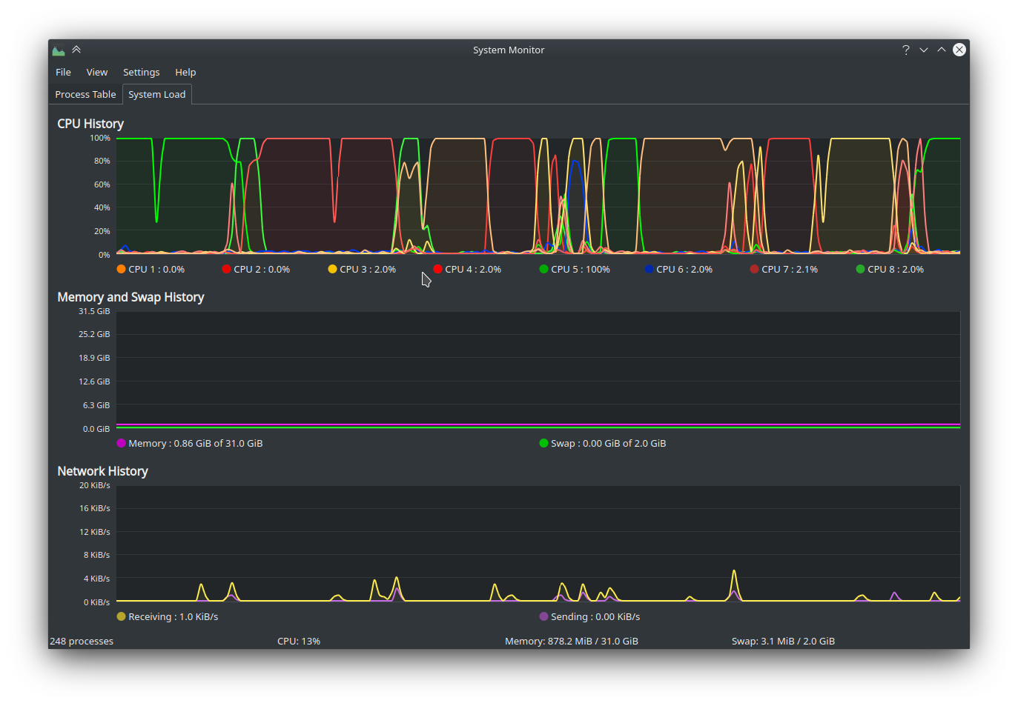The image size is (1018, 706).
Task: Click the CPU History graph area
Action: [538, 196]
